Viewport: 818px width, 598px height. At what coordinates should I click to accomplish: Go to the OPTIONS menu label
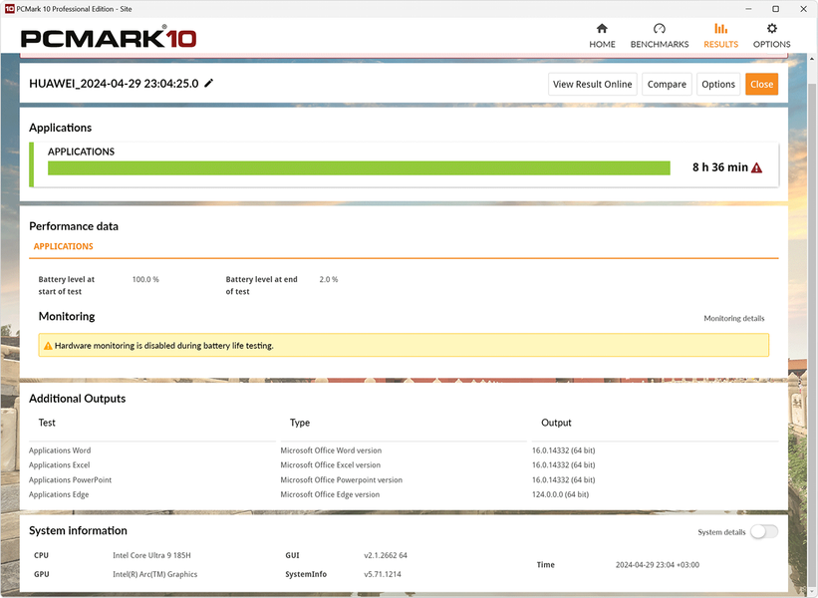coord(771,45)
